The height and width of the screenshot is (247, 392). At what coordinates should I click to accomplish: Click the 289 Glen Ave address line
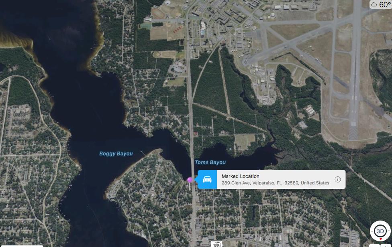(275, 183)
